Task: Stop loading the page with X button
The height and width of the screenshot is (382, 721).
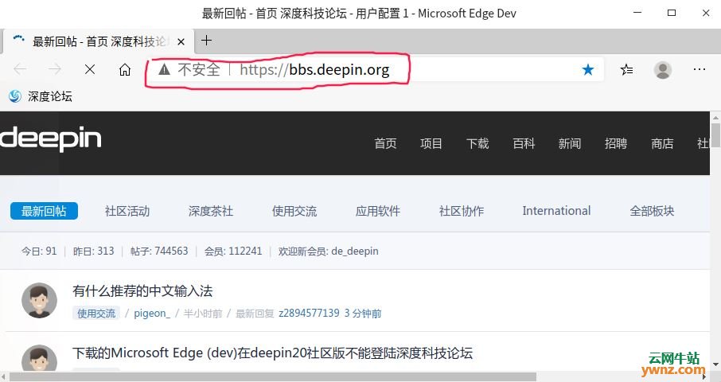Action: pos(90,69)
